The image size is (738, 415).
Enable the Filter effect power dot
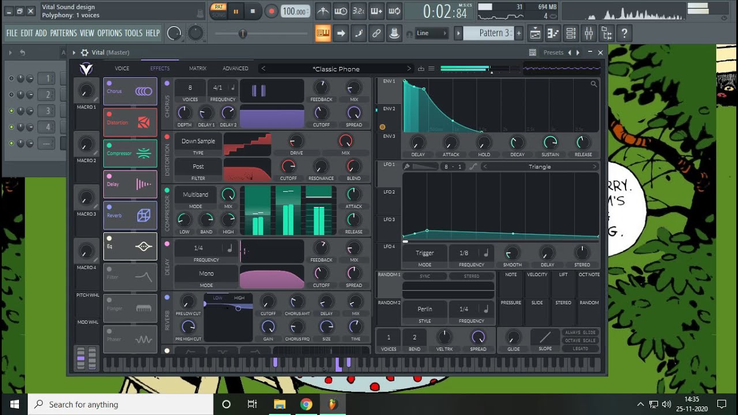coord(109,269)
